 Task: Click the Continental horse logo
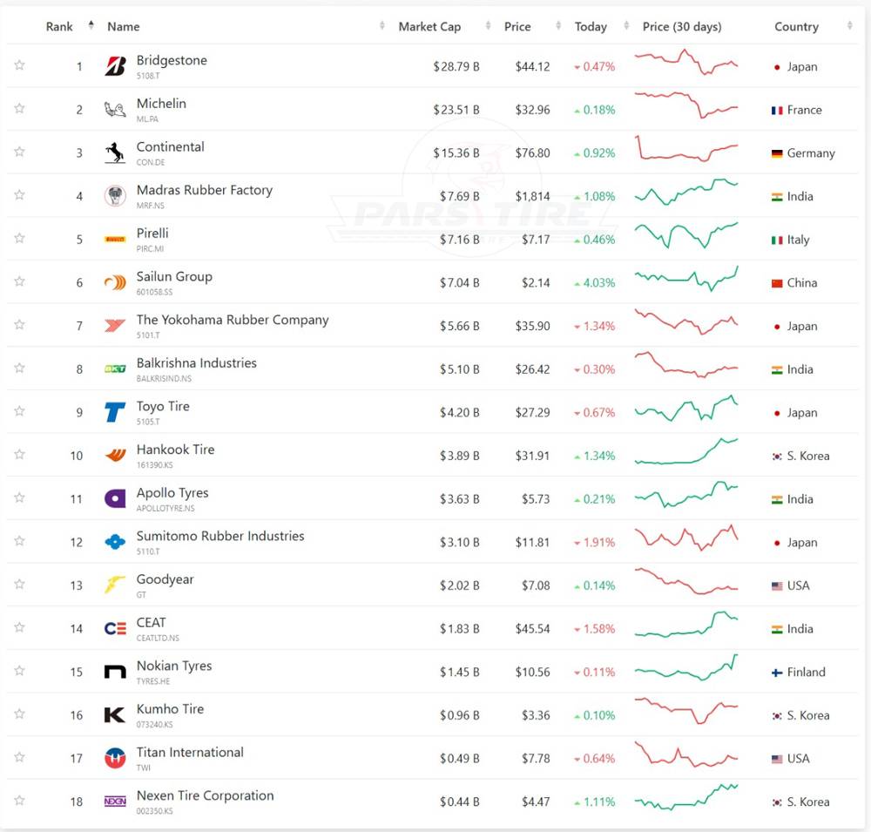tap(115, 152)
